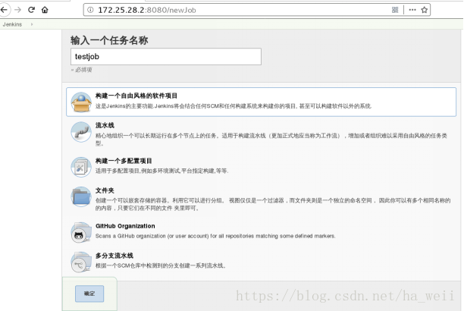Show site info icon in address bar

click(x=90, y=10)
